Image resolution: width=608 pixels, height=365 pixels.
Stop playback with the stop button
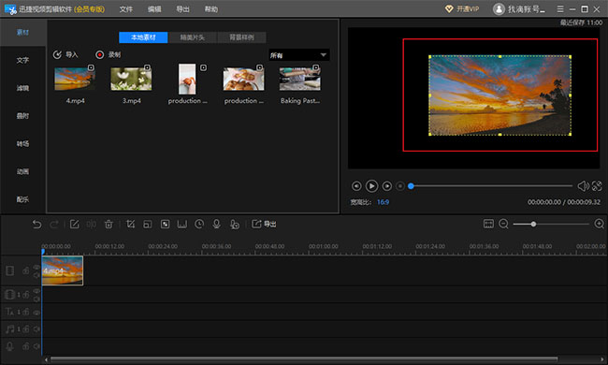pyautogui.click(x=400, y=186)
